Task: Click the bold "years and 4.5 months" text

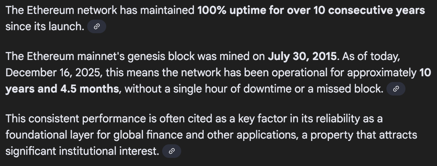Action: (x=63, y=89)
